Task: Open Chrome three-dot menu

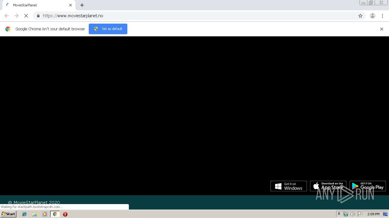Action: [382, 16]
